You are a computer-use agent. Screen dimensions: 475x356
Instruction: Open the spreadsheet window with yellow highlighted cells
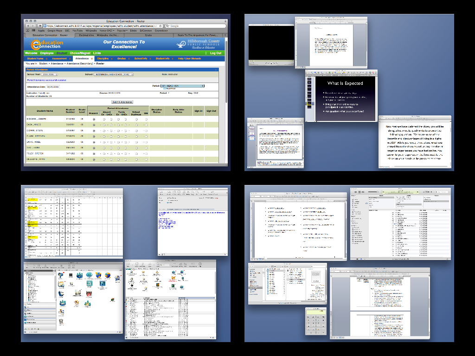click(x=74, y=223)
